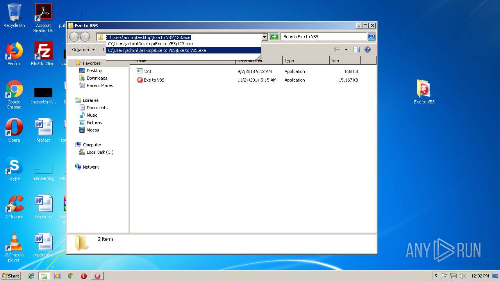Click the Go arrow beside address bar
Image resolution: width=500 pixels, height=281 pixels.
(274, 37)
